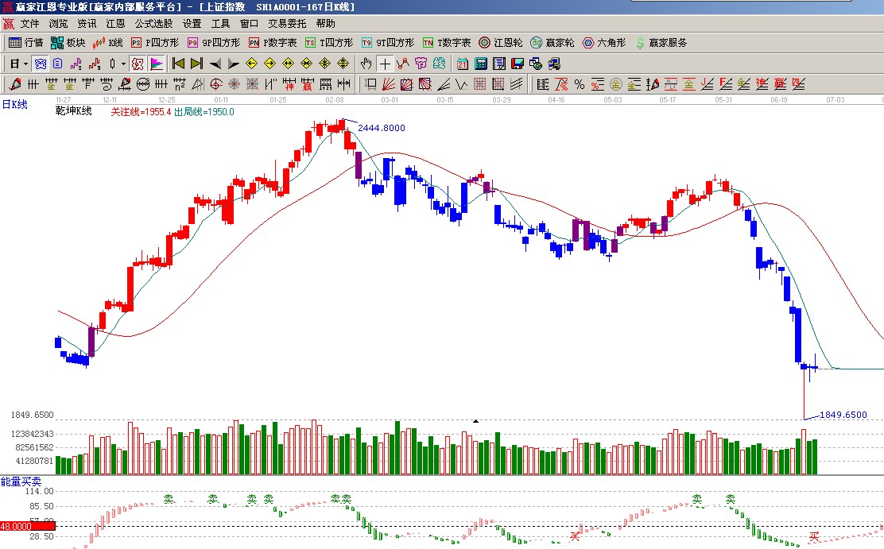Open the 行情 market quotes view
This screenshot has height=549, width=884.
(x=25, y=43)
